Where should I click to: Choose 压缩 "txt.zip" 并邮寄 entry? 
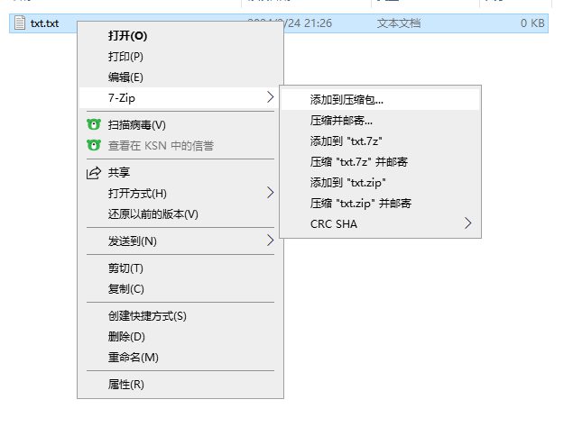pyautogui.click(x=361, y=204)
